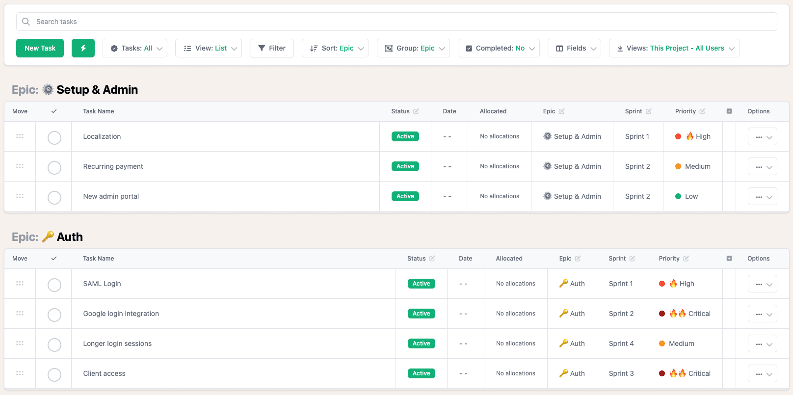Mark SAML Login task complete
The image size is (793, 395).
point(54,285)
